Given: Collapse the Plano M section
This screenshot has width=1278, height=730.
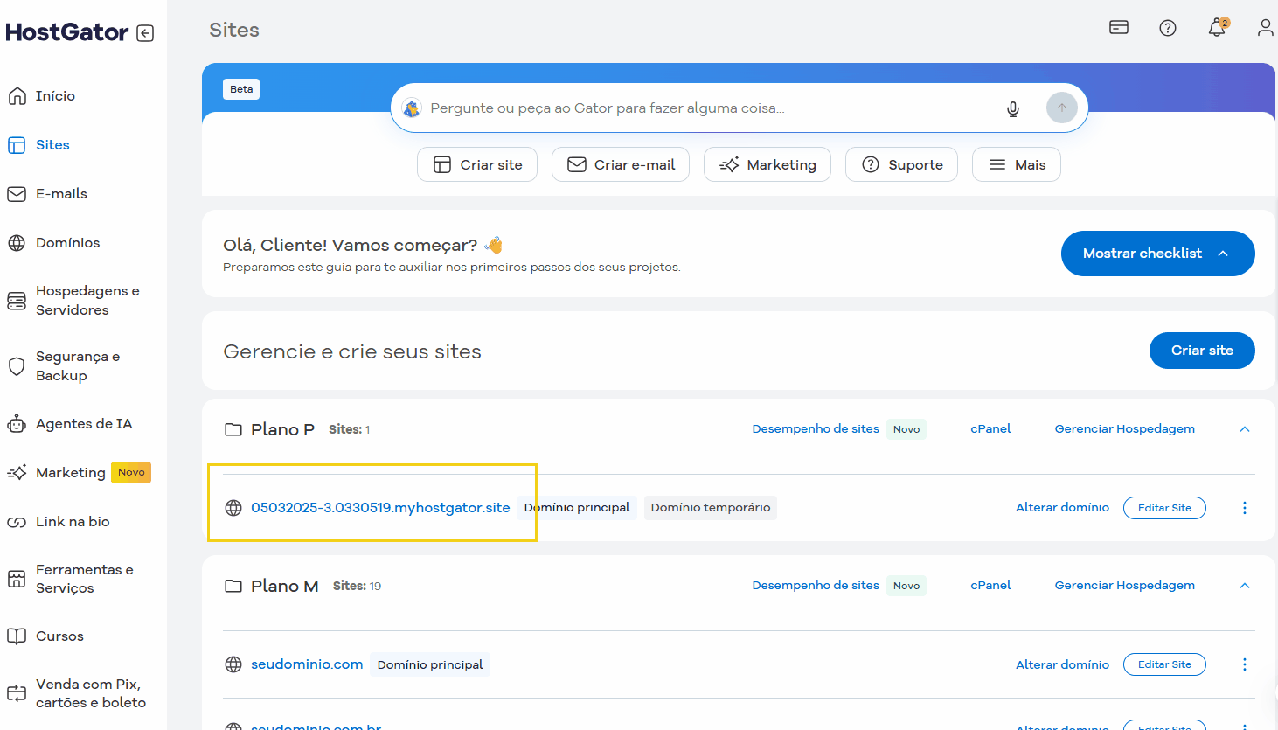Looking at the screenshot, I should point(1246,585).
